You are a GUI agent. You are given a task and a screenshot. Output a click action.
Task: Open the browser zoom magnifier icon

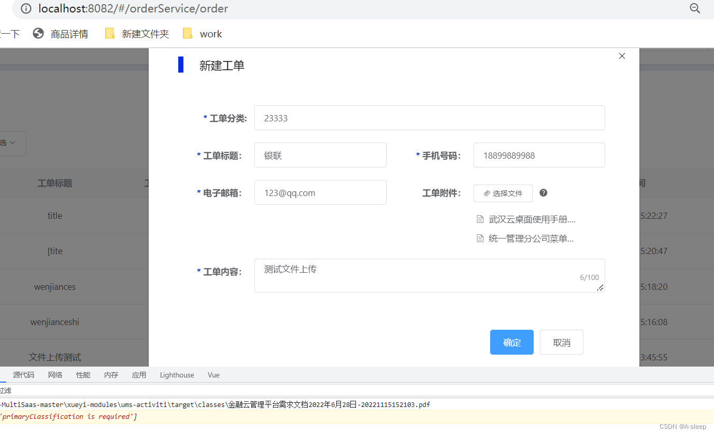[695, 8]
